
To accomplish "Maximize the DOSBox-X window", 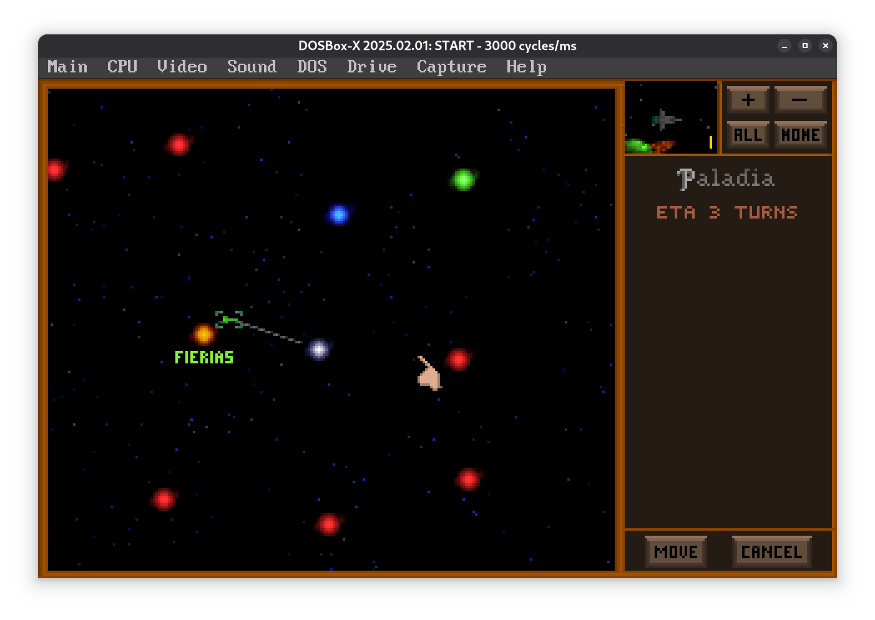I will 805,46.
